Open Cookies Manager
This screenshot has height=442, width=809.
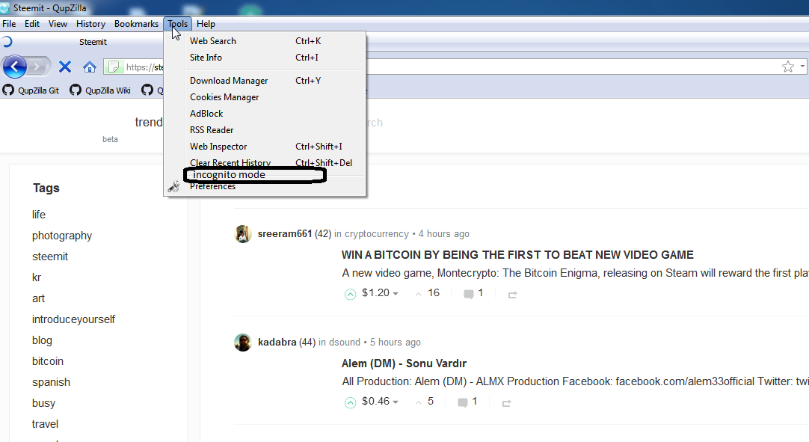265,97
